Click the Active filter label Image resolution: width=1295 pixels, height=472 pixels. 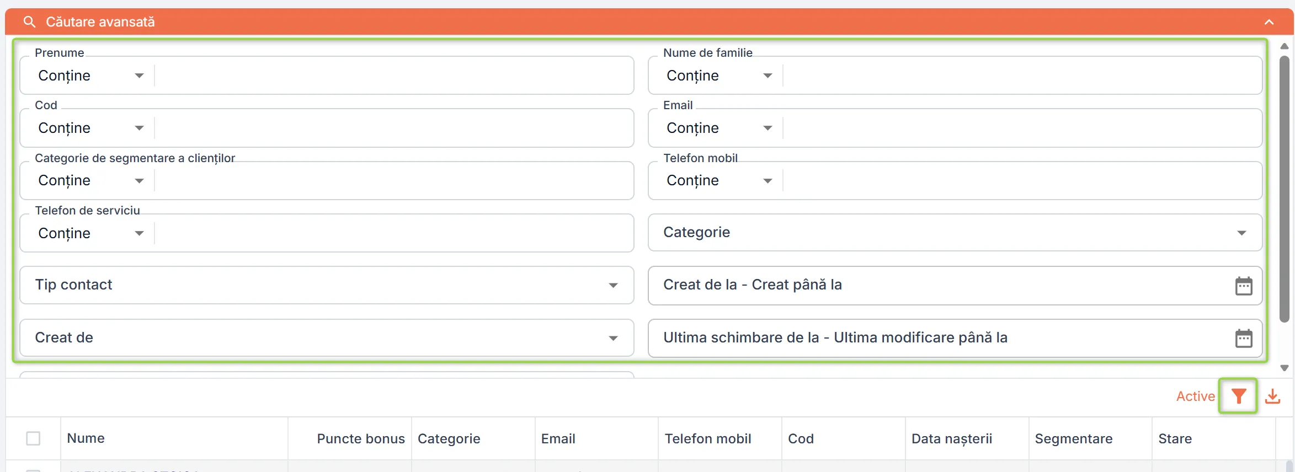tap(1195, 396)
